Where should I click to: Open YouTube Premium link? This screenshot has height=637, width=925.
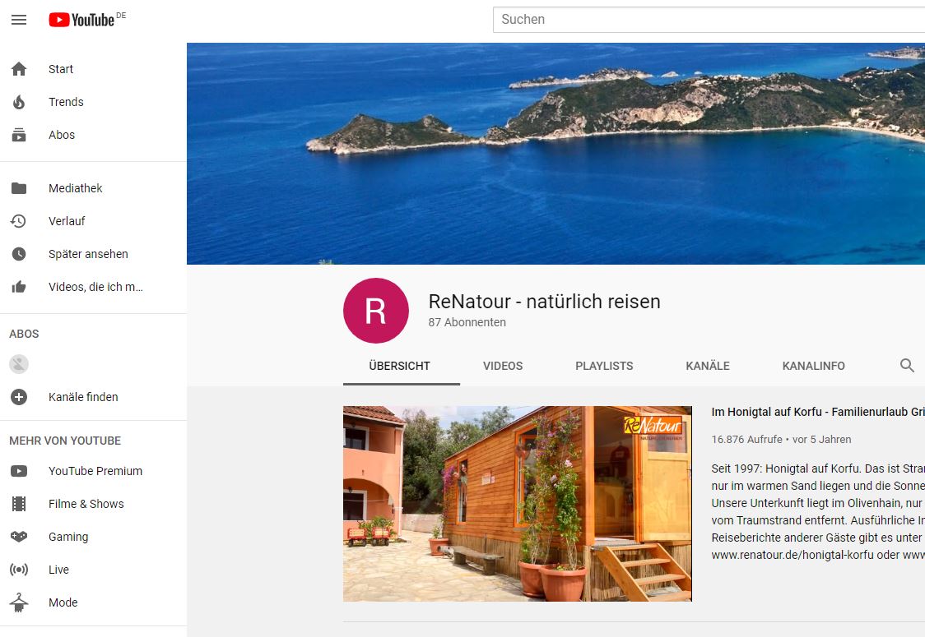(95, 471)
